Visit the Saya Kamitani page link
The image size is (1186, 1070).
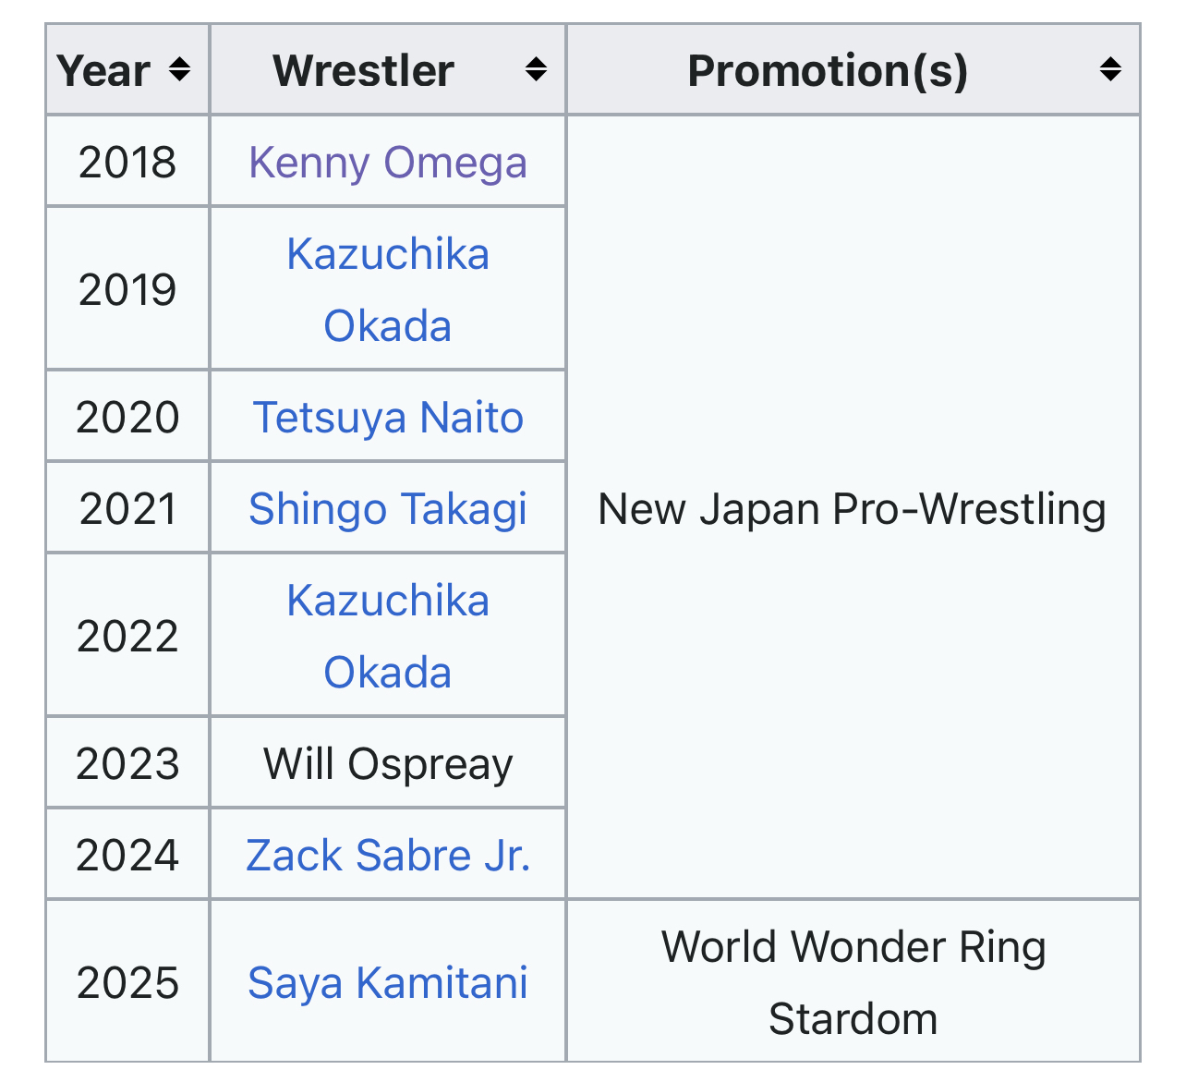(388, 983)
